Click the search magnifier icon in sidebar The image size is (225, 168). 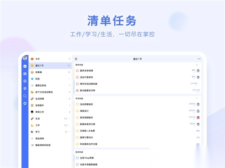25,96
